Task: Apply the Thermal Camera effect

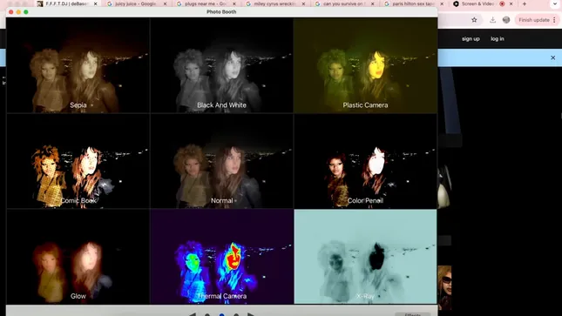Action: 221,257
